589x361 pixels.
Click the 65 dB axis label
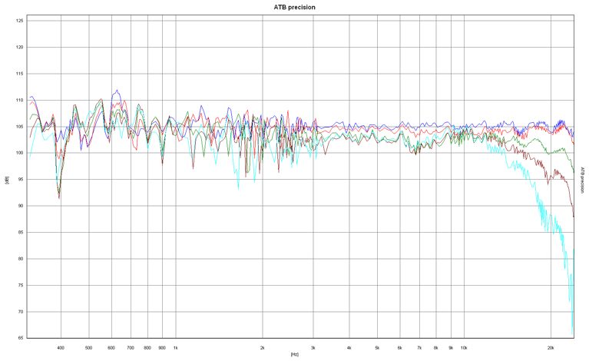click(21, 338)
